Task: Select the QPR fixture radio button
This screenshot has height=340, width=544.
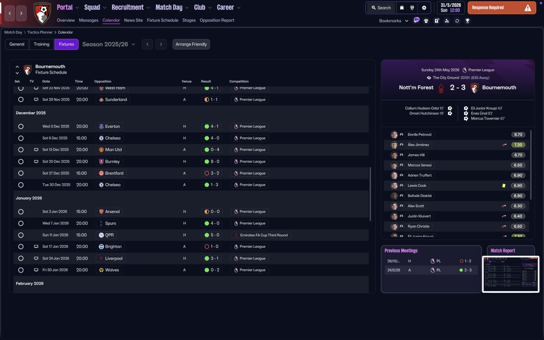Action: pos(21,235)
